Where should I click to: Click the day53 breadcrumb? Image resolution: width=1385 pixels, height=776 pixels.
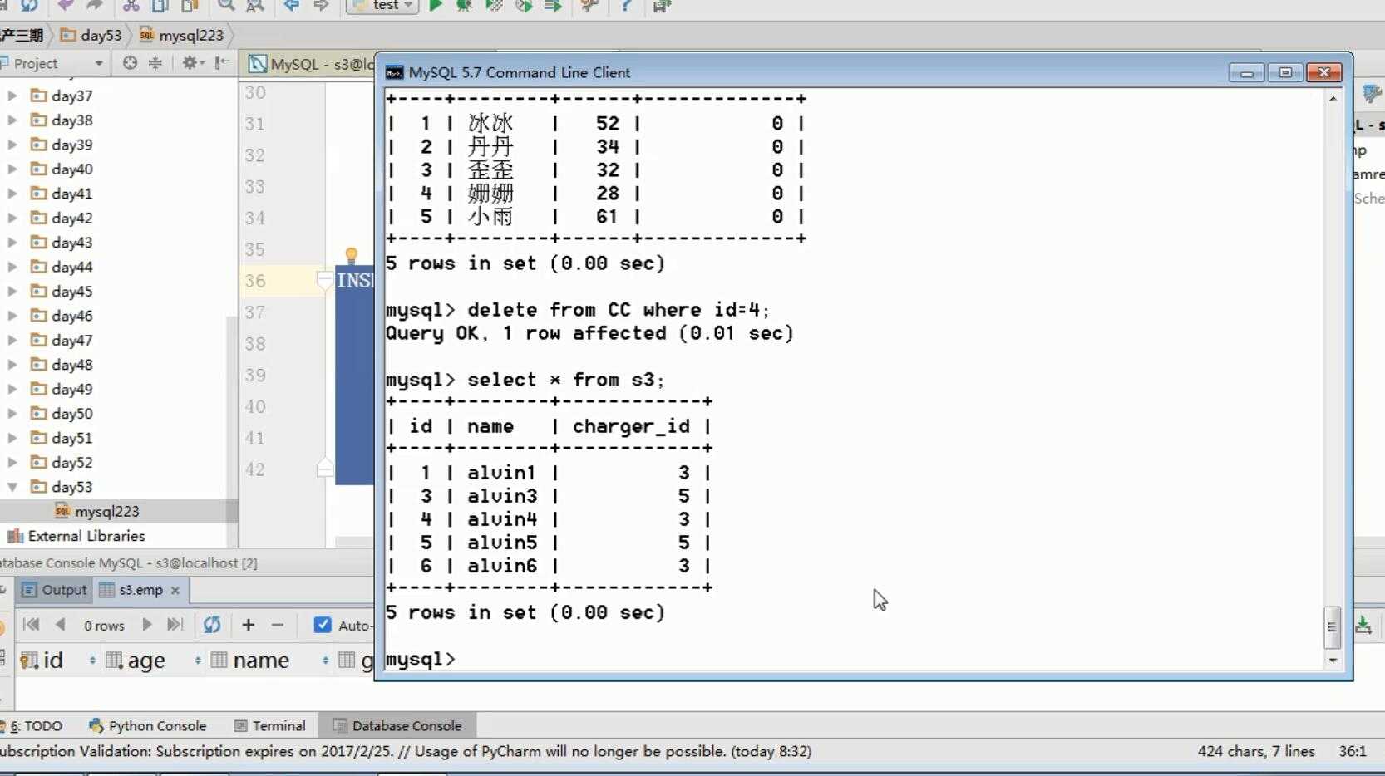[91, 35]
